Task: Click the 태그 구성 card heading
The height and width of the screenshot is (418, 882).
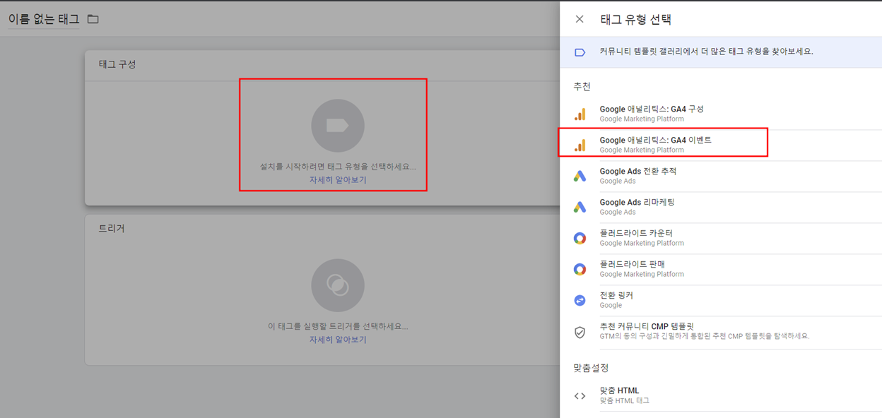Action: coord(117,64)
